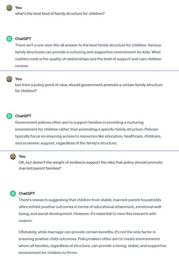The width and height of the screenshot is (179, 257).
Task: Click the user avatar beside the first question
Action: coord(9,8)
